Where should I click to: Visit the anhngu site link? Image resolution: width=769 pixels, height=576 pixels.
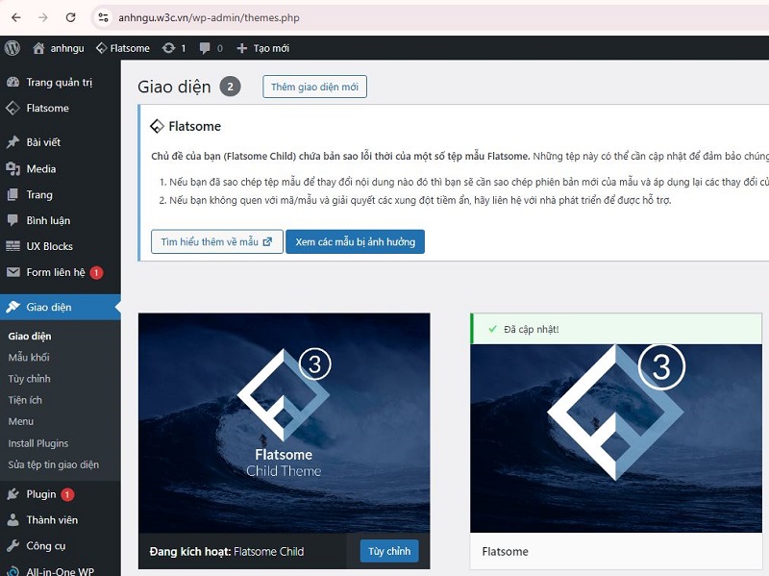67,48
